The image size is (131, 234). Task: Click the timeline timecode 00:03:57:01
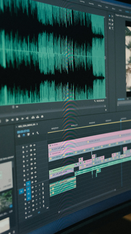(23, 131)
